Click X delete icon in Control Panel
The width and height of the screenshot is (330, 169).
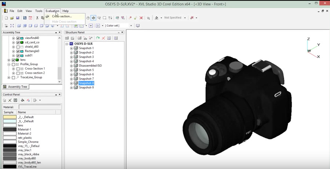[x=10, y=100]
